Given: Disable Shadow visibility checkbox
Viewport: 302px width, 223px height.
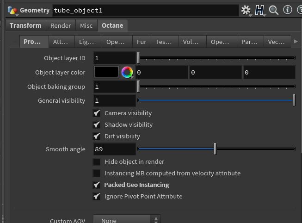Looking at the screenshot, I should click(97, 125).
